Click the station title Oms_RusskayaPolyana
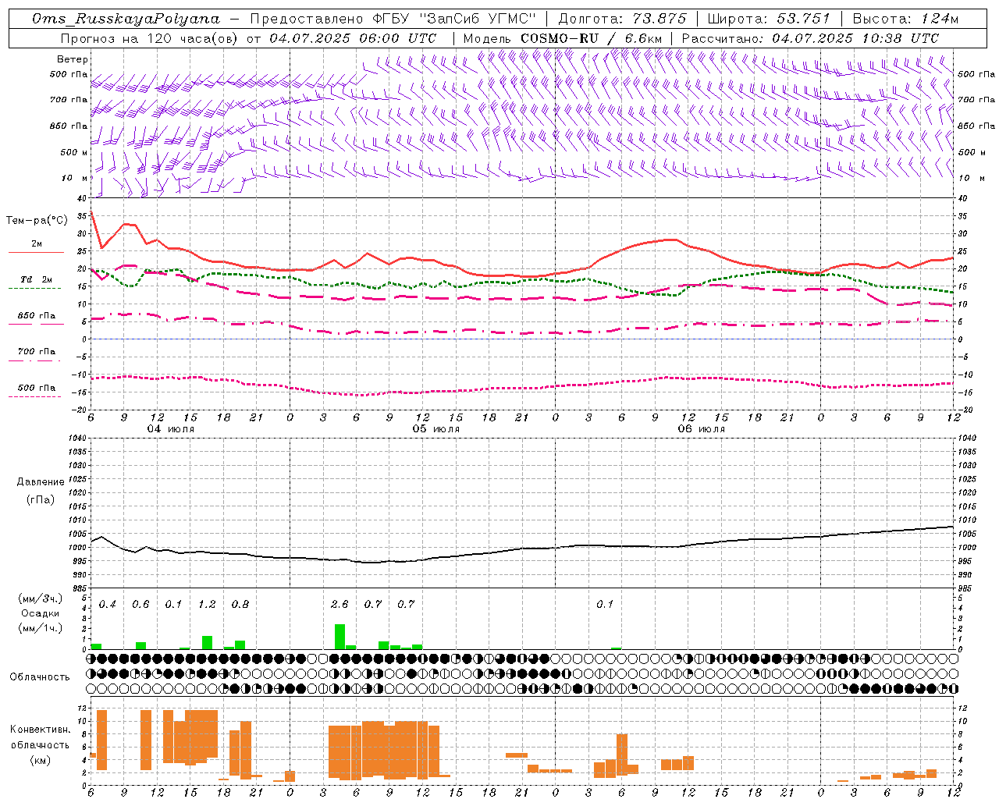This screenshot has width=999, height=799. coord(126,19)
